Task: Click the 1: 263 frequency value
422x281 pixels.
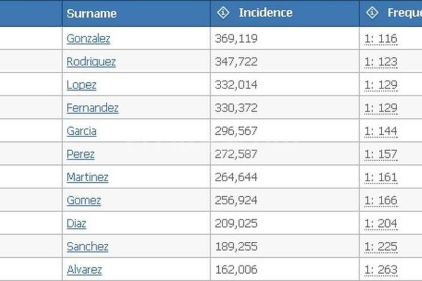Action: 381,270
